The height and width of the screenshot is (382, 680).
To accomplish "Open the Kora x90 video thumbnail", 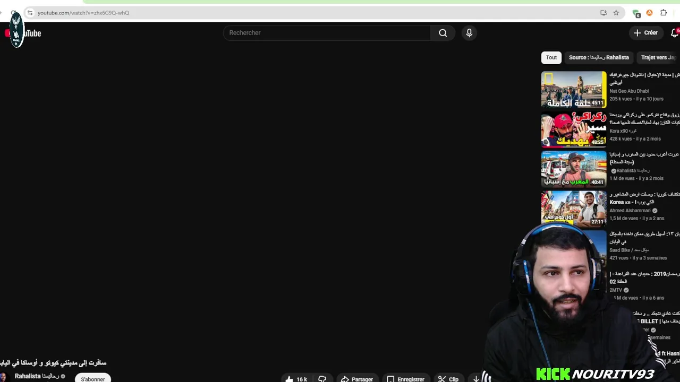I will click(x=574, y=129).
